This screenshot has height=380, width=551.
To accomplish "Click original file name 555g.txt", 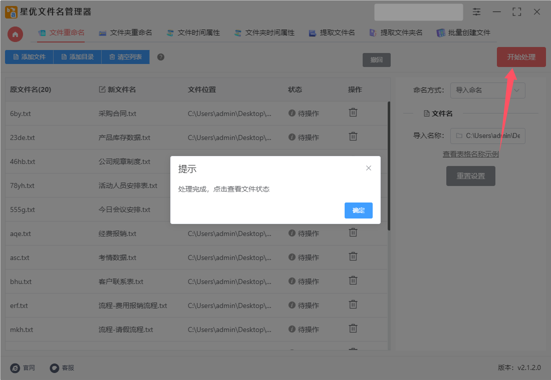I will point(23,210).
